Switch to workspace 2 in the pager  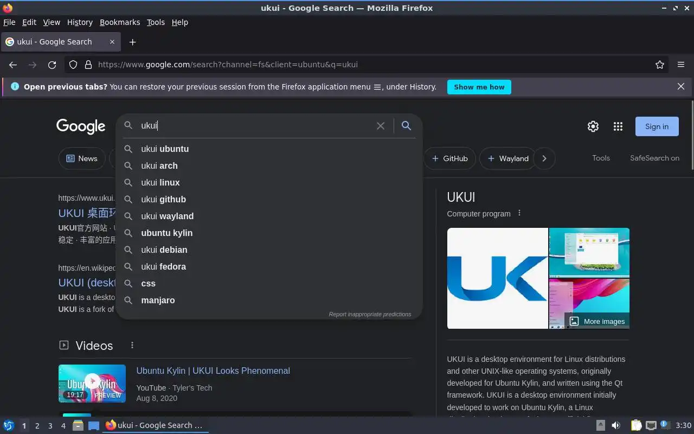click(37, 426)
